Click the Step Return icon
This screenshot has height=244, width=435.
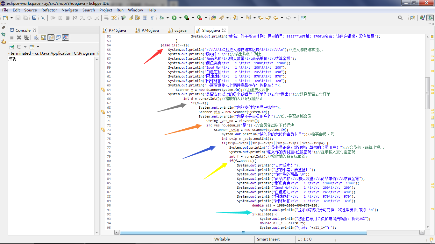[97, 18]
